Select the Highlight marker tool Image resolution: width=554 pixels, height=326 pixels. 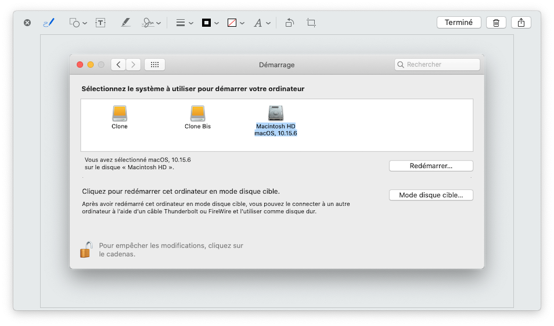point(125,23)
